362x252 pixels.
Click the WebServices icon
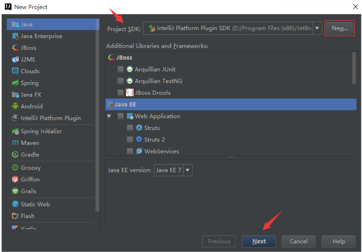(x=139, y=151)
